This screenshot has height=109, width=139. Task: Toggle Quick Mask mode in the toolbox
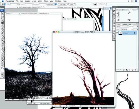coord(2,74)
